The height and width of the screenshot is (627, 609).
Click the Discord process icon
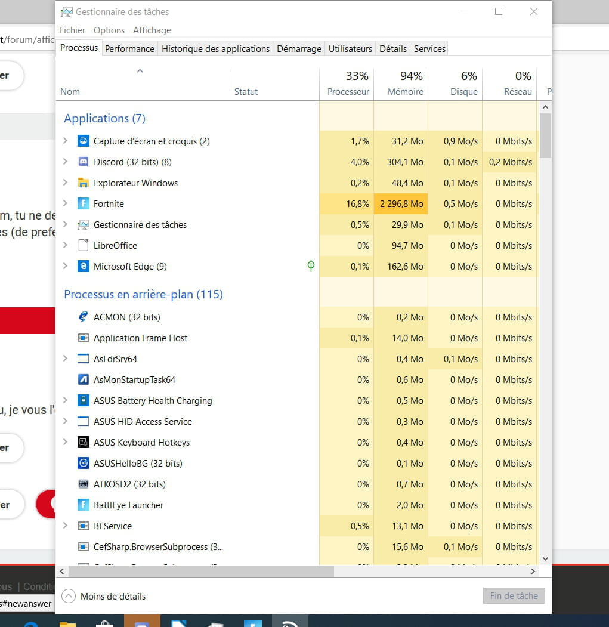83,162
